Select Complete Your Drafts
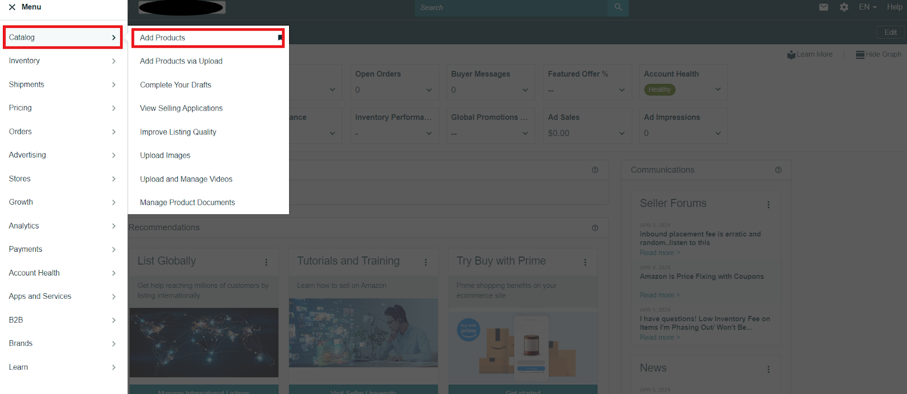 [175, 85]
